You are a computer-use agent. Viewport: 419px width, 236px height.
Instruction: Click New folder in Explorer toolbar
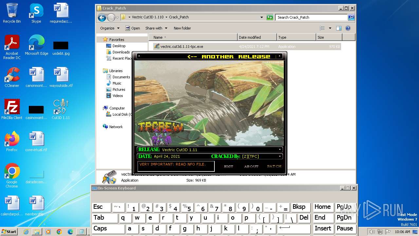coord(182,28)
